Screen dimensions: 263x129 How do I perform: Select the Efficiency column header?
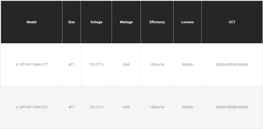point(157,22)
